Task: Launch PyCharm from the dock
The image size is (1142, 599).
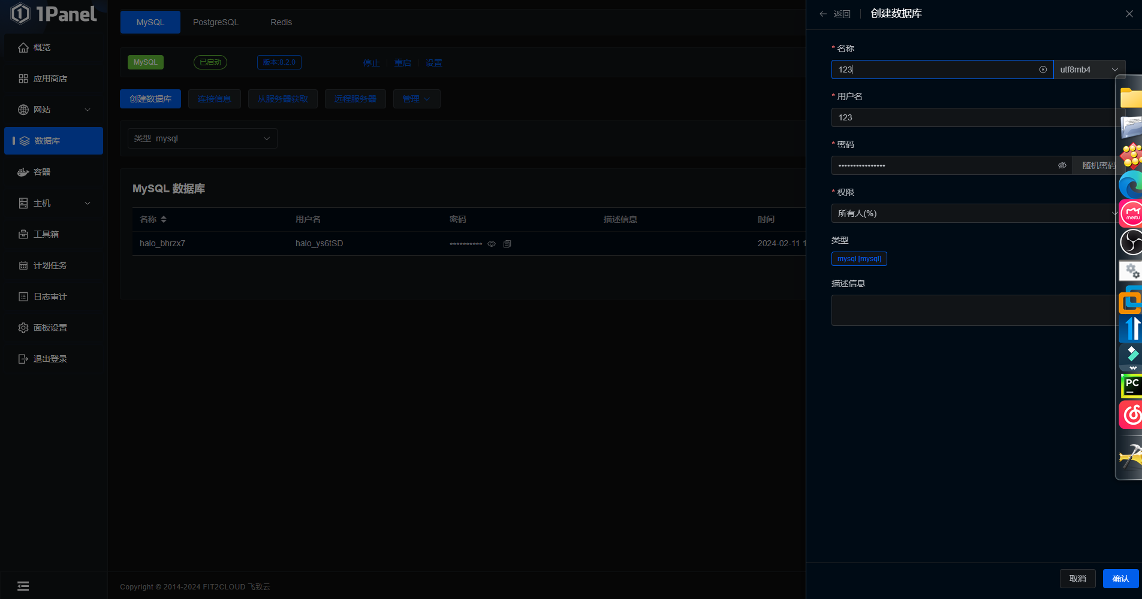Action: [x=1131, y=386]
